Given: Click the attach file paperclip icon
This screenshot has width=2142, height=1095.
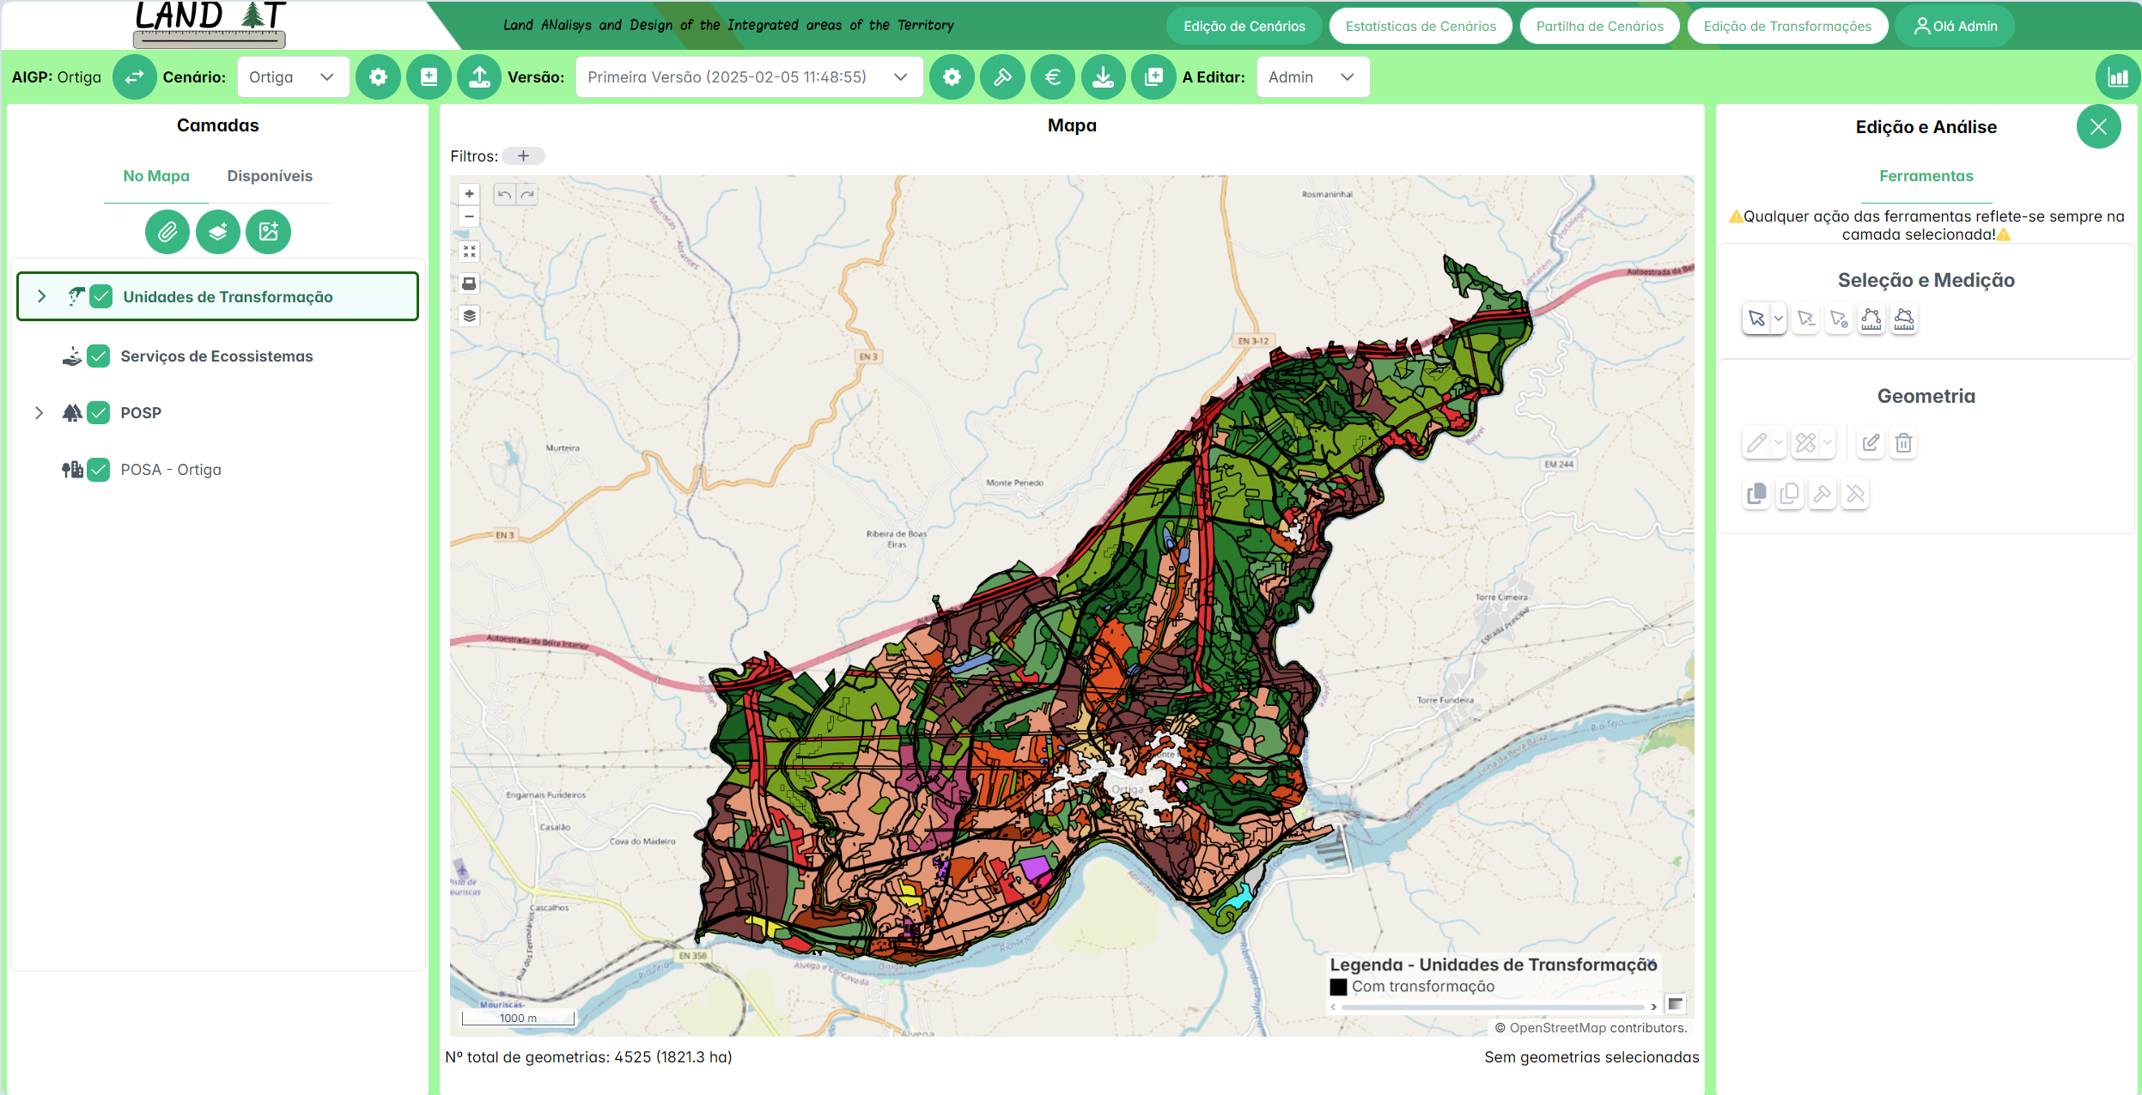Looking at the screenshot, I should 167,232.
